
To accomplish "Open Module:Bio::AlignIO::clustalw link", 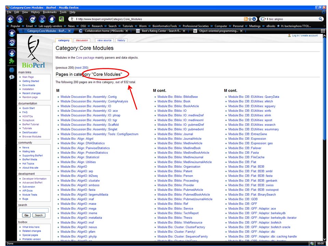I will click(x=80, y=180).
